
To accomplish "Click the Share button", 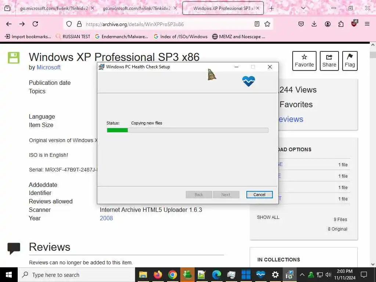I will coord(329,61).
